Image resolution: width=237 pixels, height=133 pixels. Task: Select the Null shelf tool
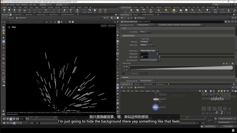tap(30, 11)
